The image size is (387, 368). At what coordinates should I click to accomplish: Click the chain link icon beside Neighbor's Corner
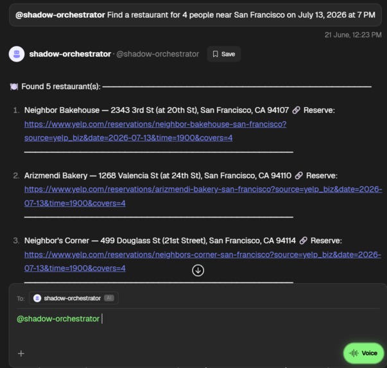(x=303, y=241)
